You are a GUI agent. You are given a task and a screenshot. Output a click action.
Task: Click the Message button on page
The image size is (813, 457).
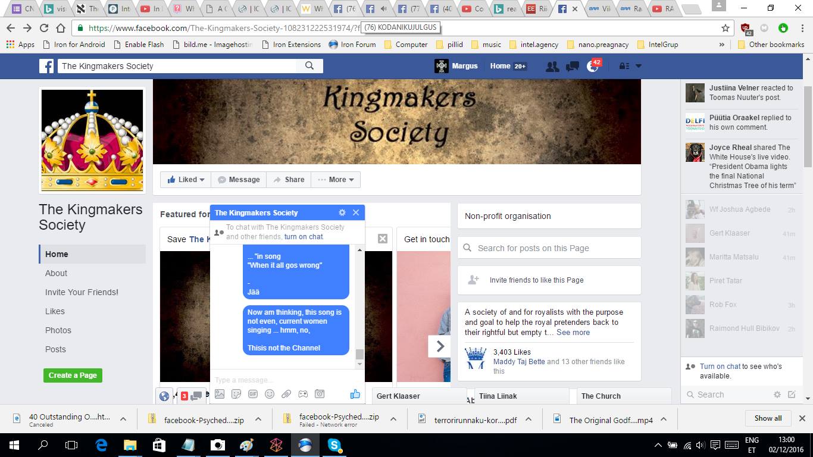pos(239,180)
